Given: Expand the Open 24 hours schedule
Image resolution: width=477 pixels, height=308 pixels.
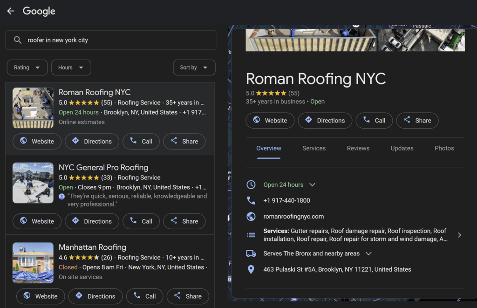Looking at the screenshot, I should (x=313, y=185).
